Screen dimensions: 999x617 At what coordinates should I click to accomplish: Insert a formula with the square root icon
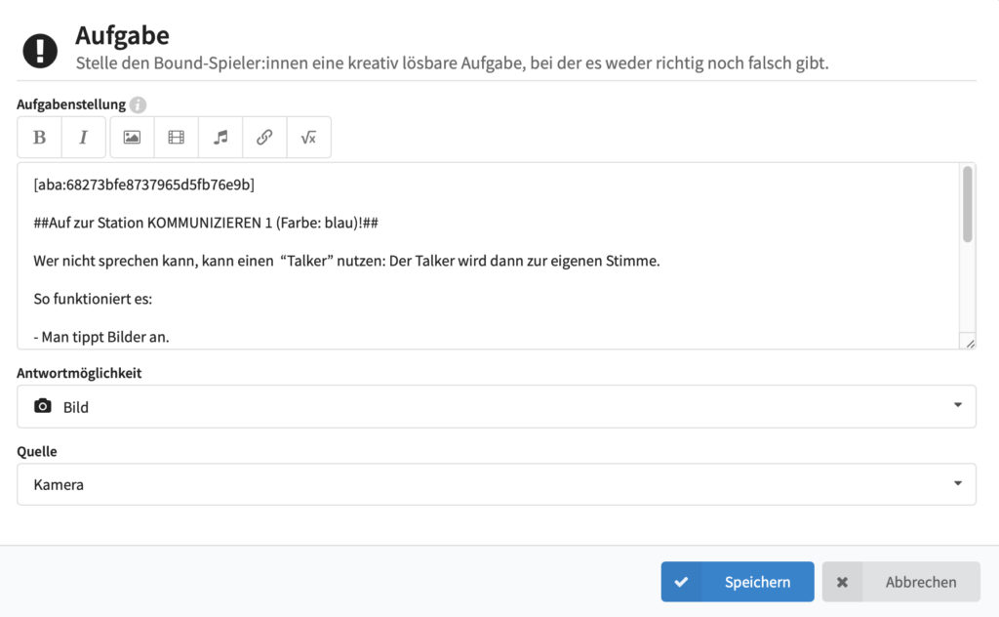[308, 138]
